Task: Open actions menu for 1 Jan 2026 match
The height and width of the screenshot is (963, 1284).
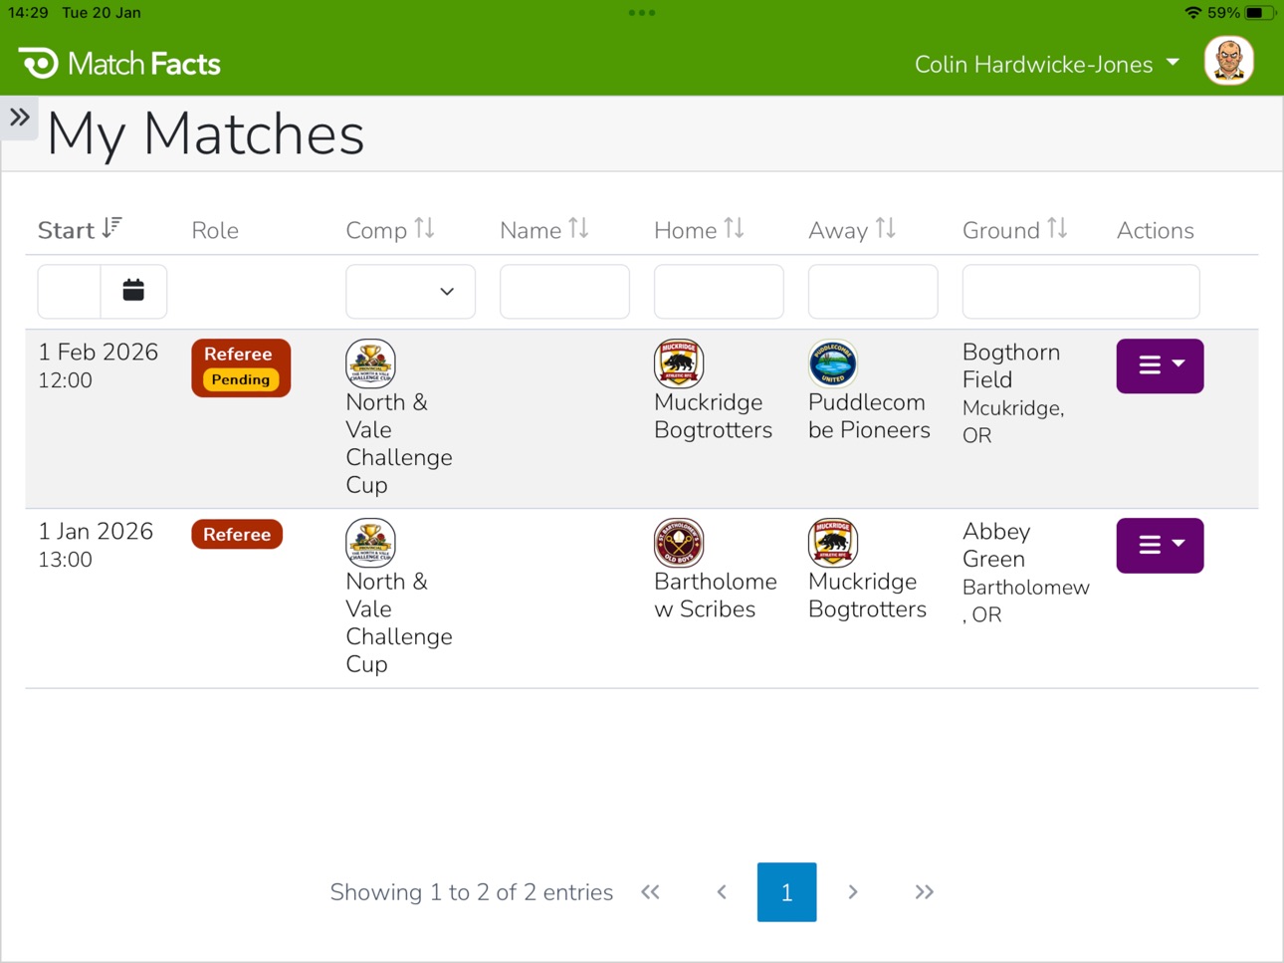Action: click(1160, 545)
